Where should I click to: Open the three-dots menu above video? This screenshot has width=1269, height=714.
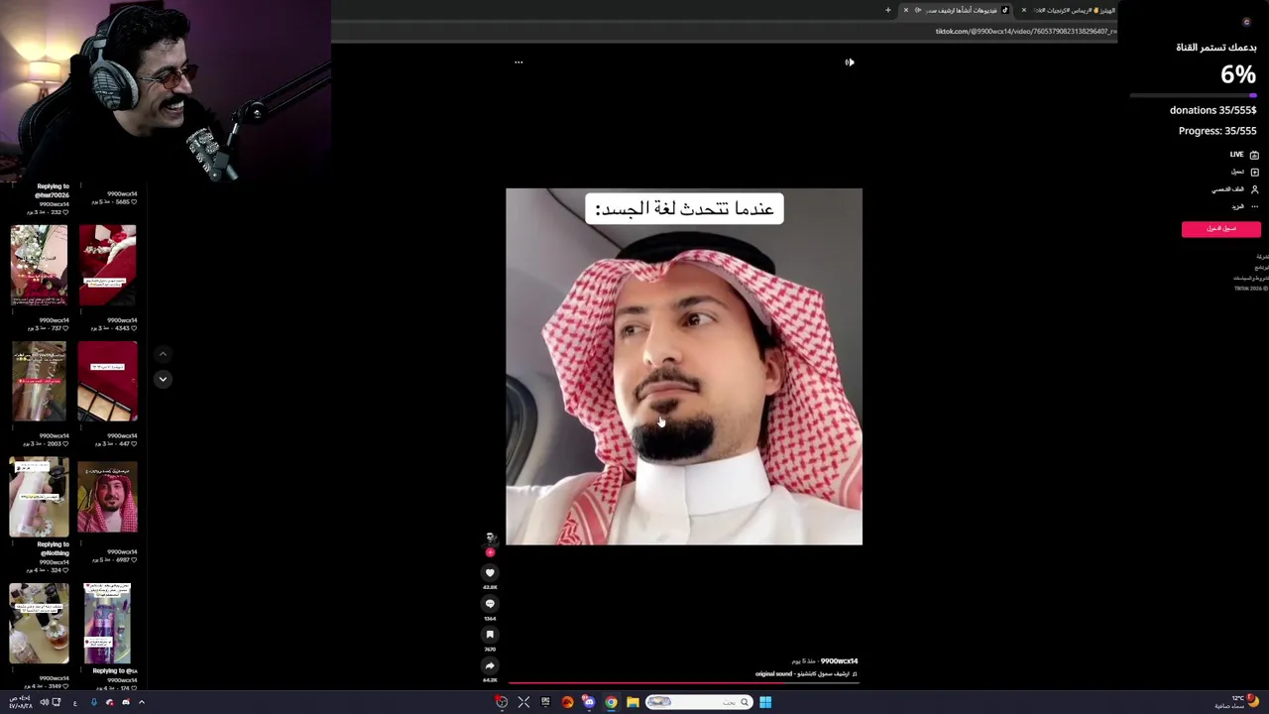click(519, 61)
